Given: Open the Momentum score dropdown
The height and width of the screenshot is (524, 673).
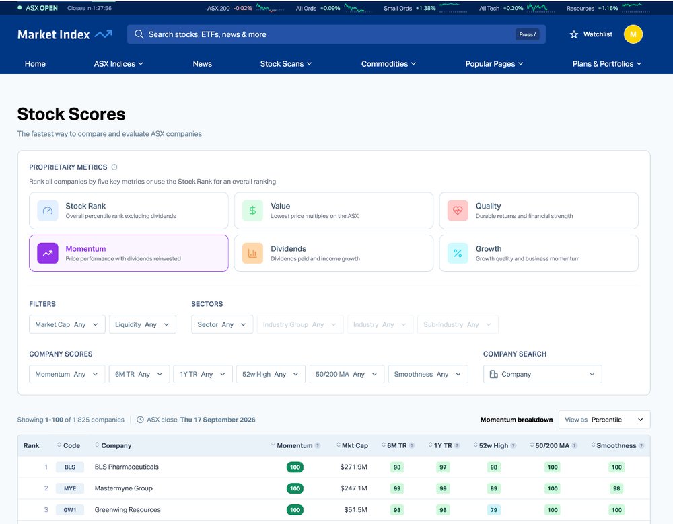Looking at the screenshot, I should click(x=67, y=374).
